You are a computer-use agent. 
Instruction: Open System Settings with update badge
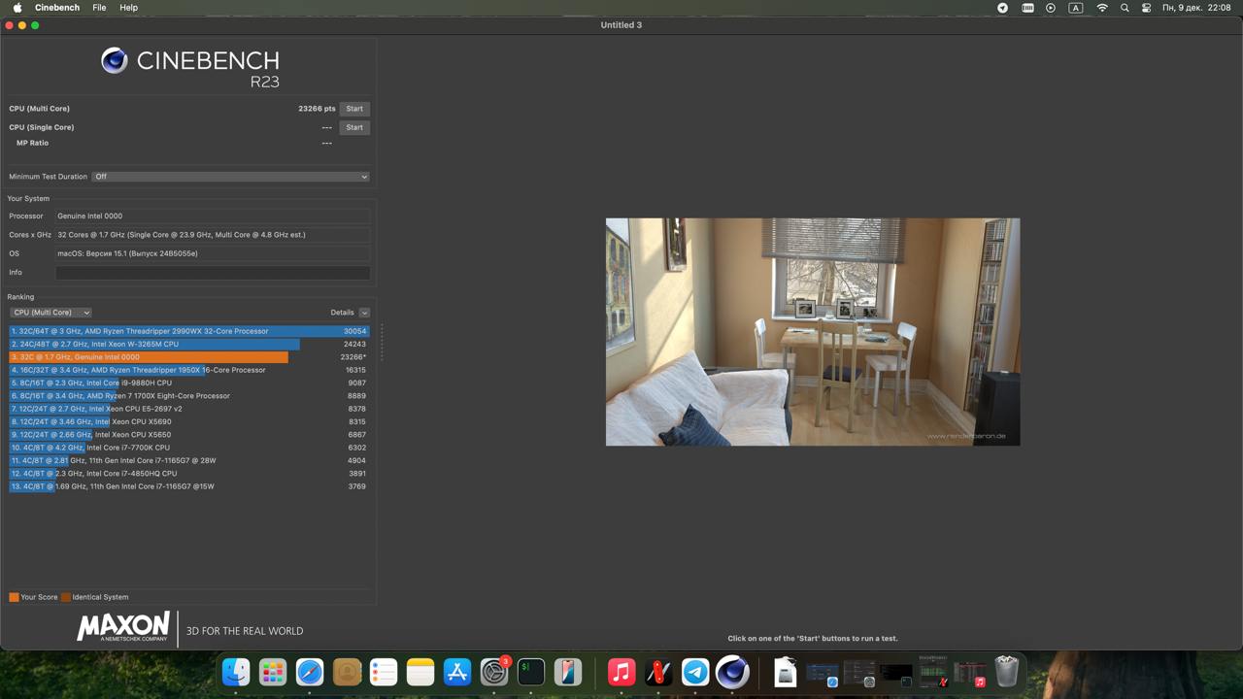(494, 672)
